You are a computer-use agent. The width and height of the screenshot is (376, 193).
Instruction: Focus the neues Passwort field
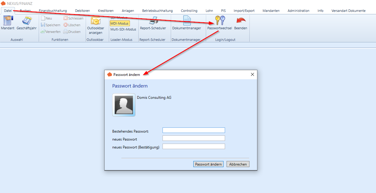click(x=194, y=138)
